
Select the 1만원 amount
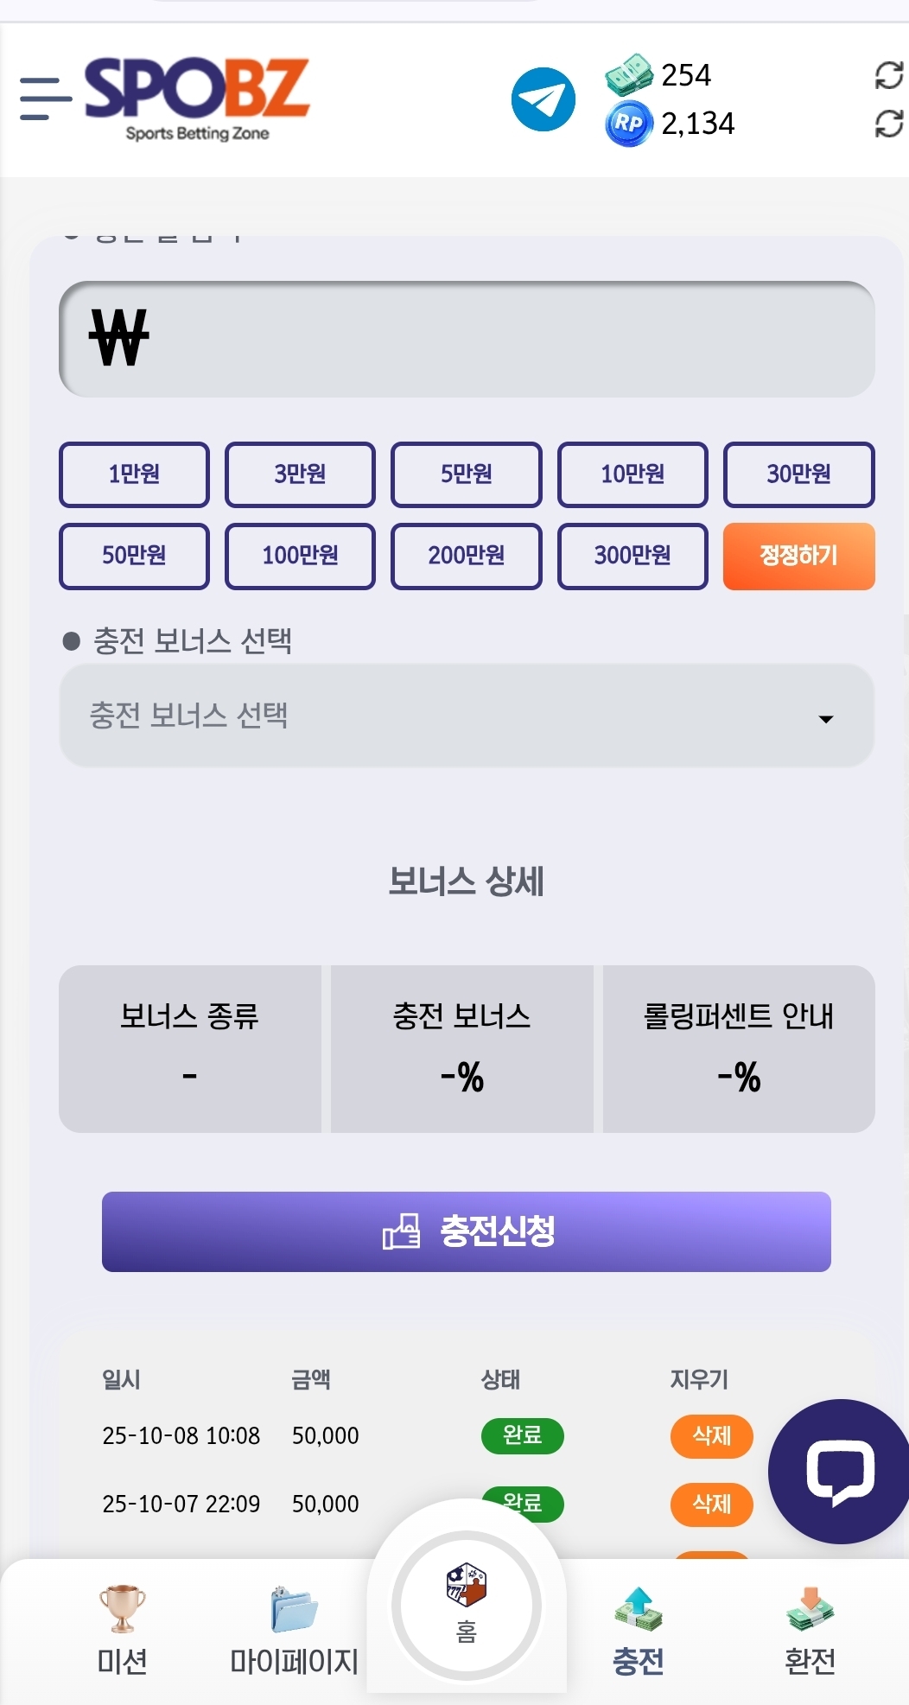tap(134, 474)
